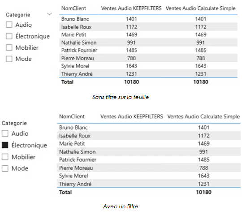Sort lower table by NomClient header
Screen dimensions: 242x215
pos(72,116)
